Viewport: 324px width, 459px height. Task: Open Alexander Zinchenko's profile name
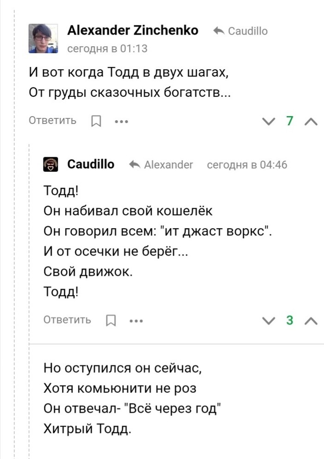[x=133, y=30]
